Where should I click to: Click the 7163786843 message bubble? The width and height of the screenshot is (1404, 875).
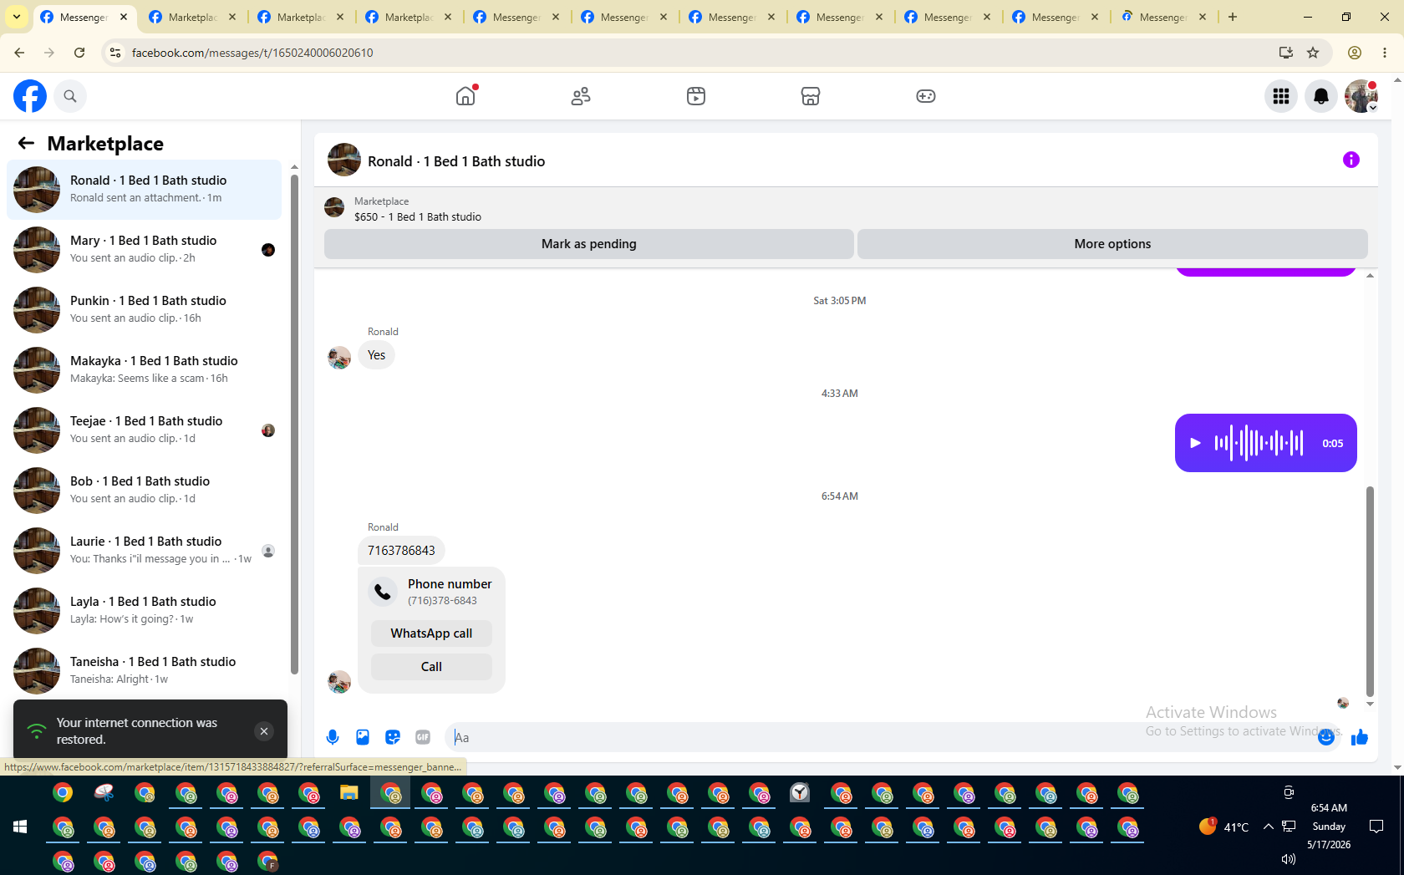point(401,551)
